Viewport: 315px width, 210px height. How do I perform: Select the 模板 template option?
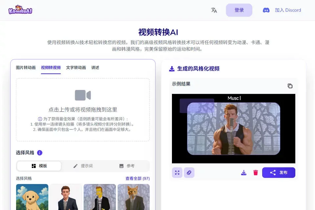pyautogui.click(x=39, y=166)
